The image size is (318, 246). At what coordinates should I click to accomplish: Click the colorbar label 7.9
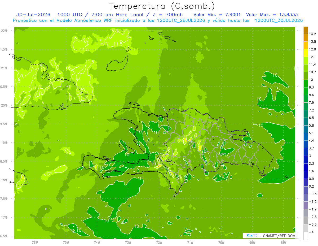point(312,102)
